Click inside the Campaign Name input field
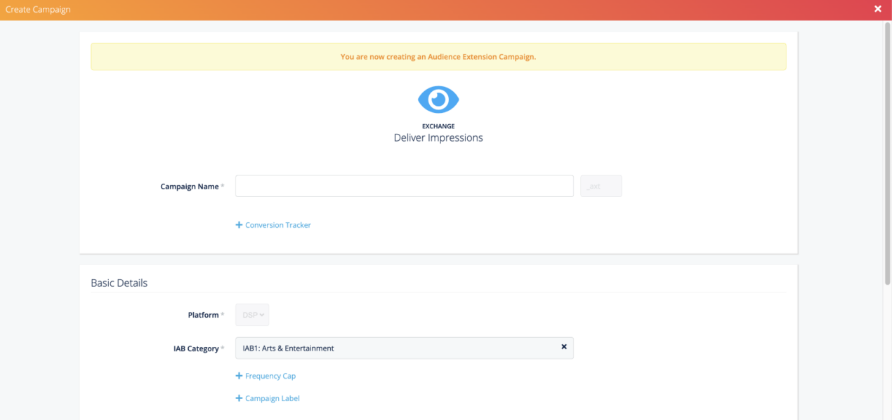 (404, 186)
